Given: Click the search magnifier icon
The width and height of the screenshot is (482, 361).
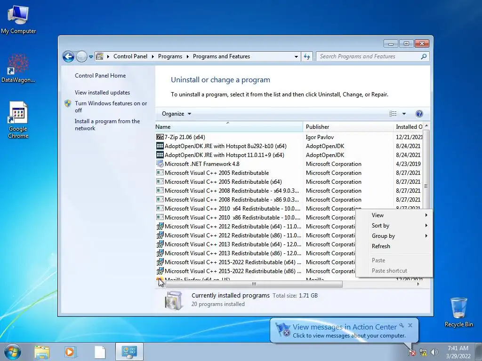Looking at the screenshot, I should [424, 56].
